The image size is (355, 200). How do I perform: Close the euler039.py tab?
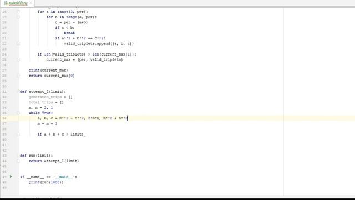pos(31,3)
